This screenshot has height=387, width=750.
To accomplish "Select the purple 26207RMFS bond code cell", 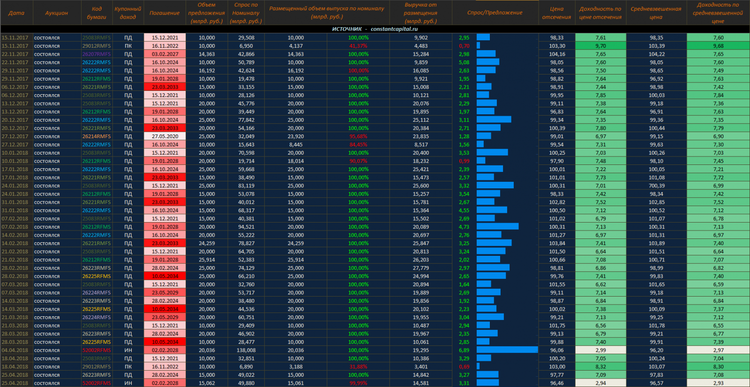I will [x=97, y=54].
